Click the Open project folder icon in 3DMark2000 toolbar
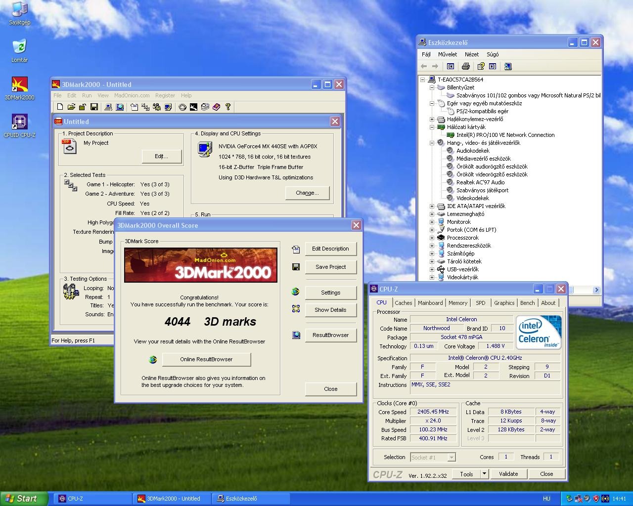633x506 pixels. pos(71,107)
